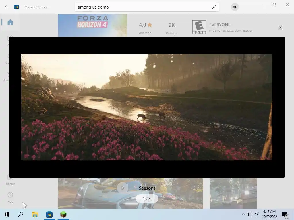Go back with the arrow icon
The width and height of the screenshot is (294, 220).
(x=7, y=7)
